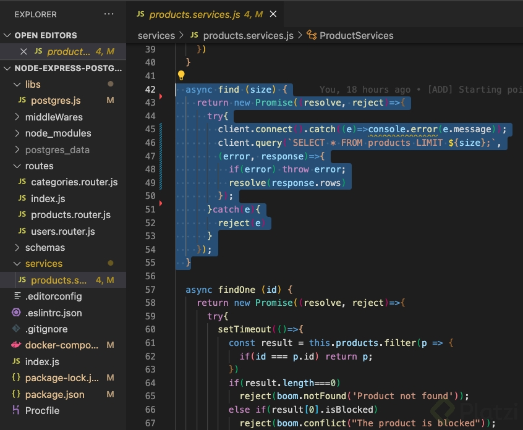The width and height of the screenshot is (523, 430).
Task: Click the docker-compose file whale icon
Action: pos(16,345)
